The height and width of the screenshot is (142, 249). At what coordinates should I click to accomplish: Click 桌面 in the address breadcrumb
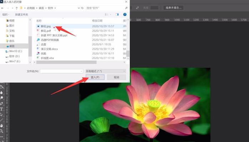click(x=41, y=8)
